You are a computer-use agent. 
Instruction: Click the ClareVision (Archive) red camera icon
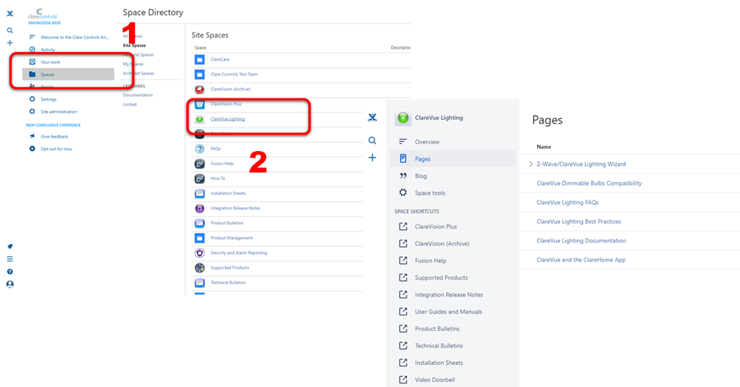(200, 89)
